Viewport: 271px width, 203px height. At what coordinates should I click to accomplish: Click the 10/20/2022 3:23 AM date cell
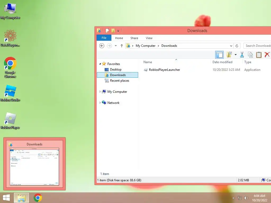226,70
